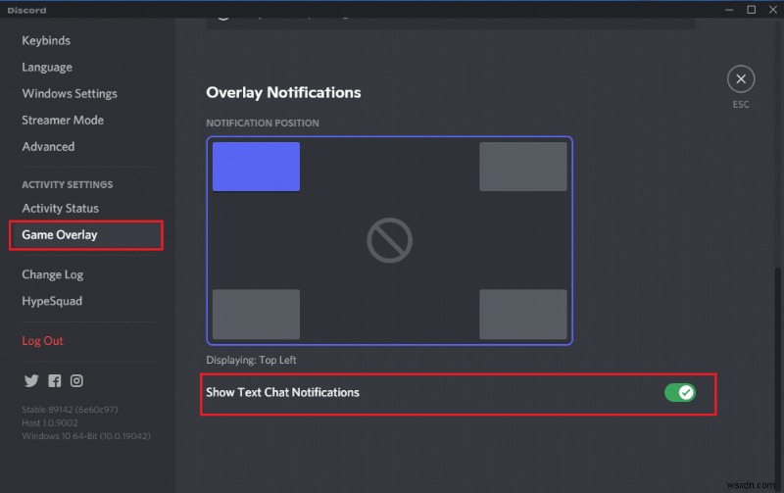Open Language settings
The image size is (784, 493).
tap(47, 67)
